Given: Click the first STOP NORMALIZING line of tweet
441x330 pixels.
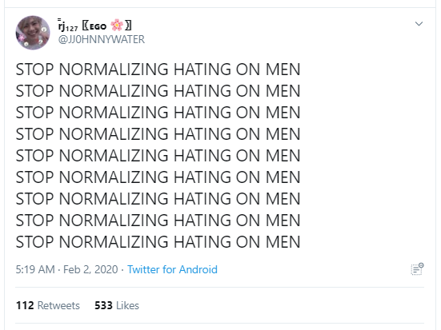Looking at the screenshot, I should [x=158, y=70].
